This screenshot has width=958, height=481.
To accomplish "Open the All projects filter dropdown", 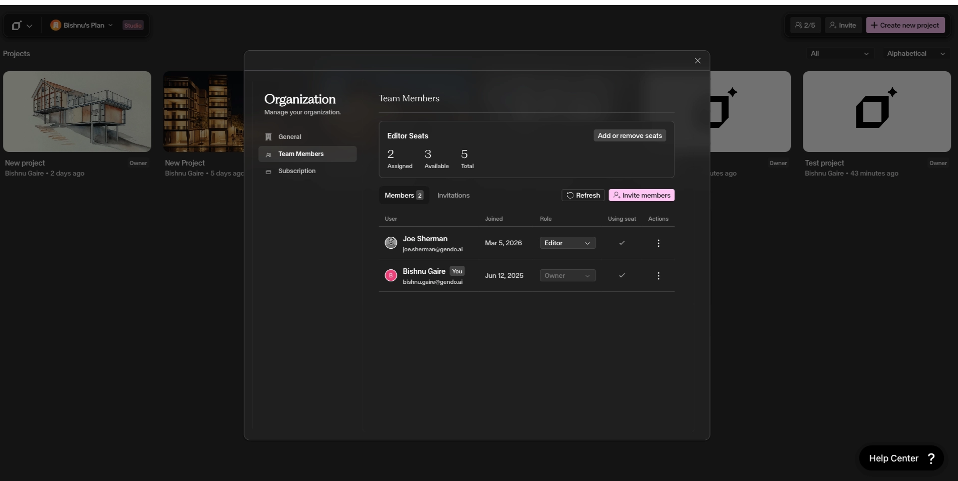I will pyautogui.click(x=840, y=53).
